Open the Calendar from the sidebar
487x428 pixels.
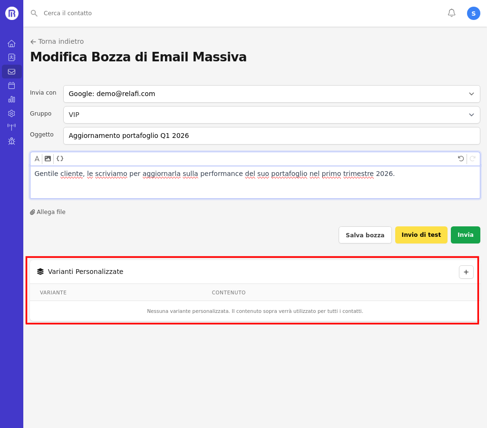coord(11,85)
